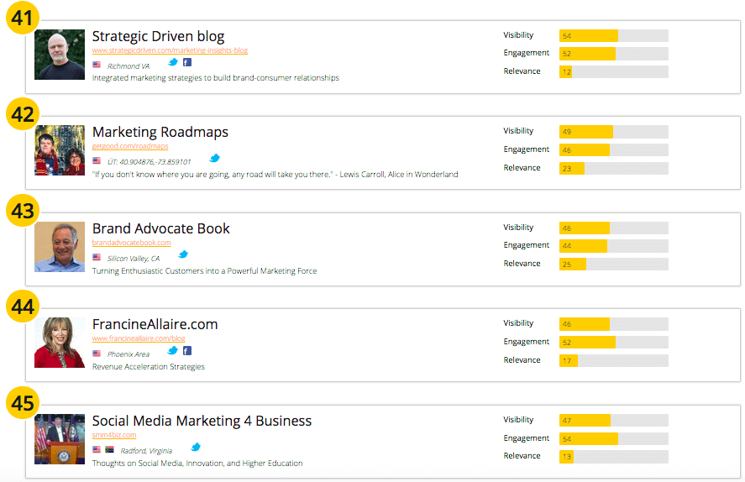Open the Marketing Roadmaps profile thumbnail
Viewport: 745px width, 482px height.
coord(60,150)
